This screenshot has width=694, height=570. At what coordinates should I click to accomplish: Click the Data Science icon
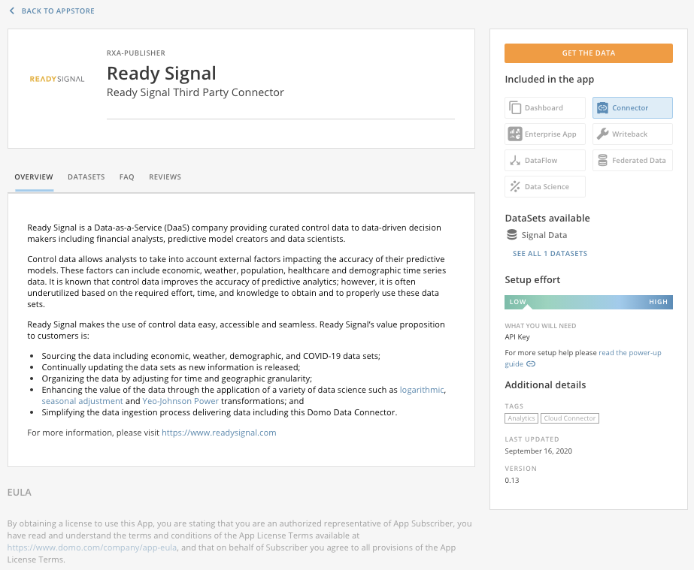(x=515, y=187)
